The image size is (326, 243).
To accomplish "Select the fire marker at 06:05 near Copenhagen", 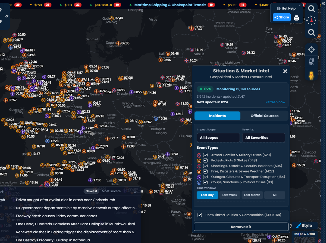I will (x=118, y=43).
